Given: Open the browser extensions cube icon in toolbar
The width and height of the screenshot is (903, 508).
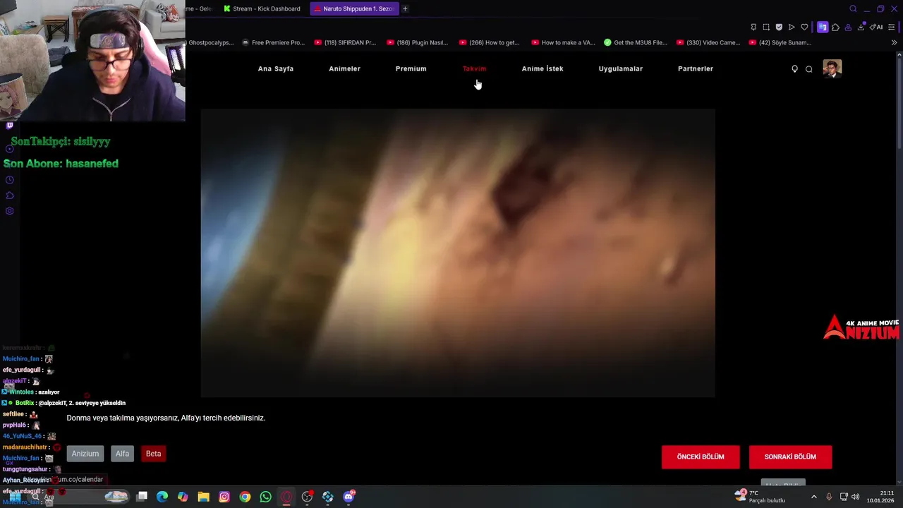Looking at the screenshot, I should (835, 28).
